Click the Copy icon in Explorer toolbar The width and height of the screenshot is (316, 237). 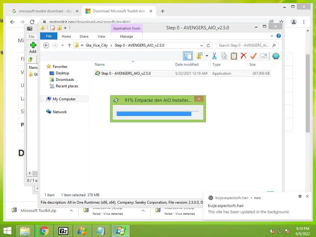click(x=224, y=56)
